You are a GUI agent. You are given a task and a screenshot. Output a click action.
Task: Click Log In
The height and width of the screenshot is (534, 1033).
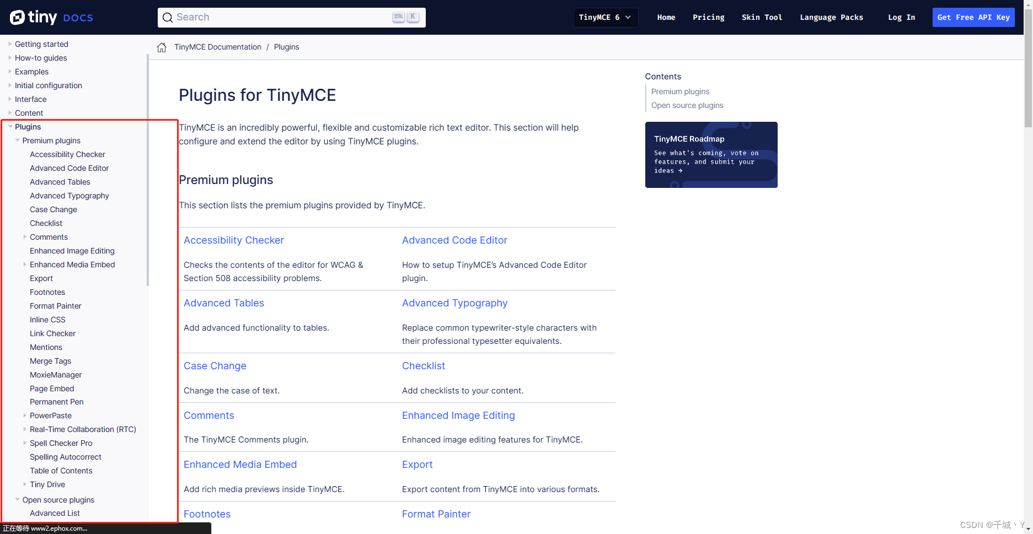click(901, 17)
